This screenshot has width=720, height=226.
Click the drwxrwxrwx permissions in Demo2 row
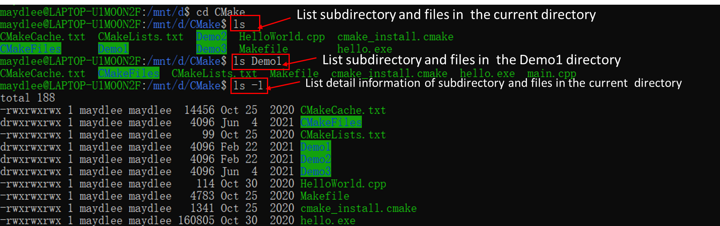(x=31, y=159)
